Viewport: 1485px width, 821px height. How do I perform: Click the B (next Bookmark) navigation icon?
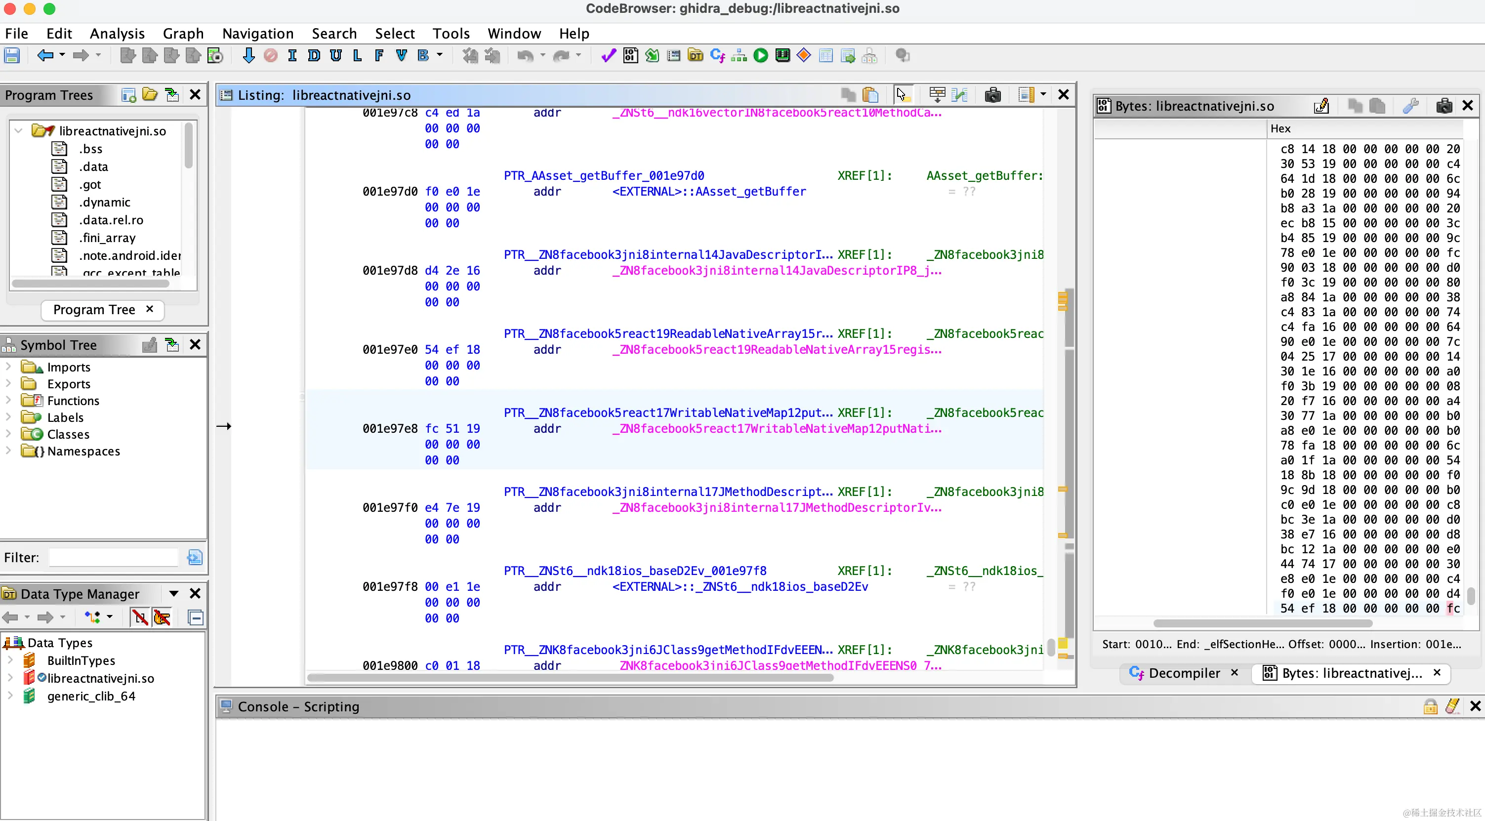[x=423, y=56]
